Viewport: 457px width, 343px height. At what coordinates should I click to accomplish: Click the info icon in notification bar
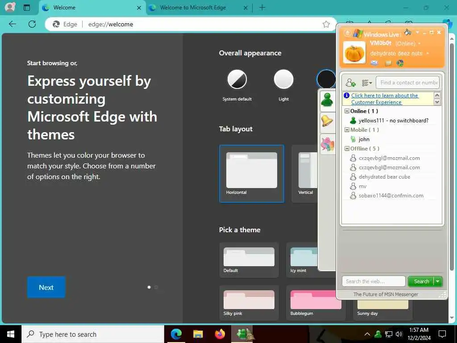(346, 96)
